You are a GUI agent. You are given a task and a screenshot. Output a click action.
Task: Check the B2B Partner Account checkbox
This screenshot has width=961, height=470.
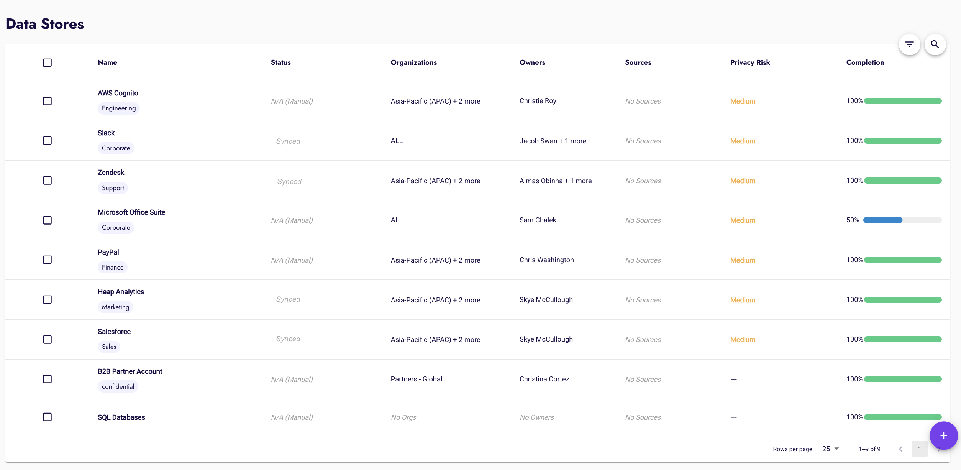click(48, 379)
